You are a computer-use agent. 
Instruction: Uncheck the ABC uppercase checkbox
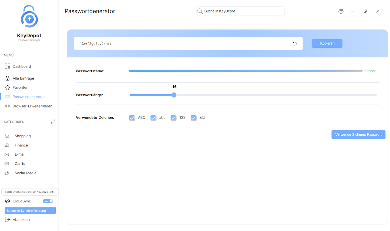[132, 118]
